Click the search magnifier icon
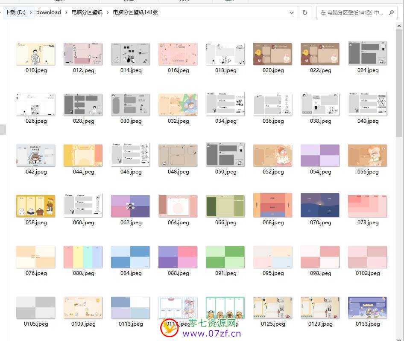Image resolution: width=404 pixels, height=341 pixels. tap(391, 13)
